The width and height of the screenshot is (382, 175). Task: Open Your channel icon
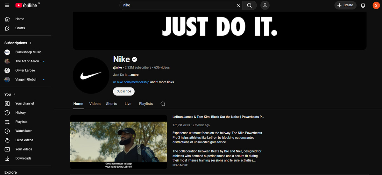tap(7, 103)
